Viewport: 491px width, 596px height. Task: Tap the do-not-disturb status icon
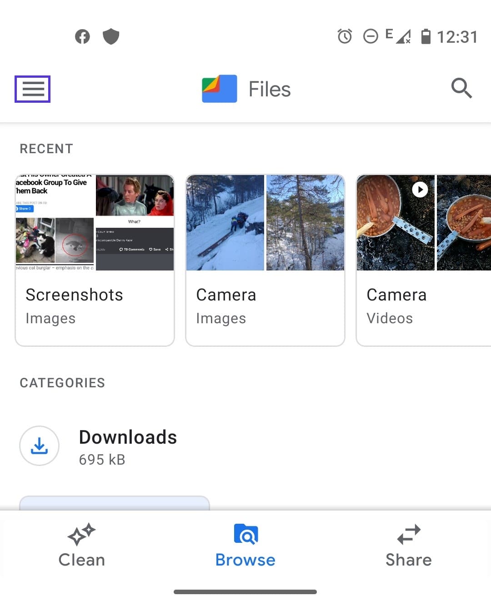pos(371,36)
